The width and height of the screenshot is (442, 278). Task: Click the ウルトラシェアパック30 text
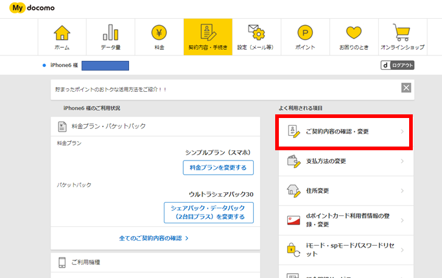tap(221, 194)
